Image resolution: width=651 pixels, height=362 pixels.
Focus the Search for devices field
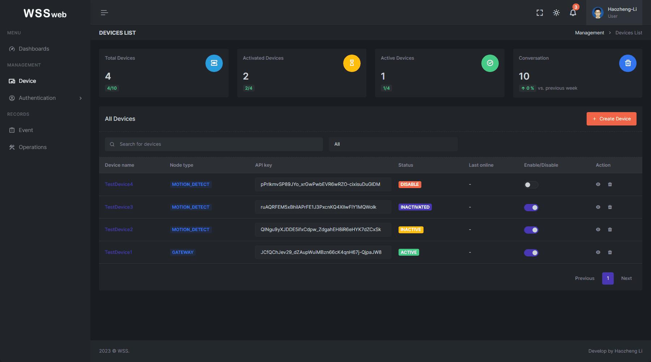(214, 144)
